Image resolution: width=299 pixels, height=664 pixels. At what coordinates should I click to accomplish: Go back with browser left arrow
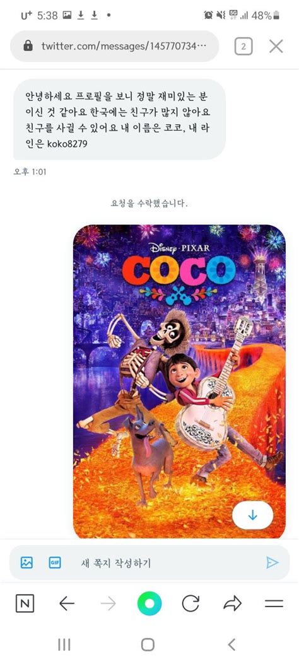66,603
